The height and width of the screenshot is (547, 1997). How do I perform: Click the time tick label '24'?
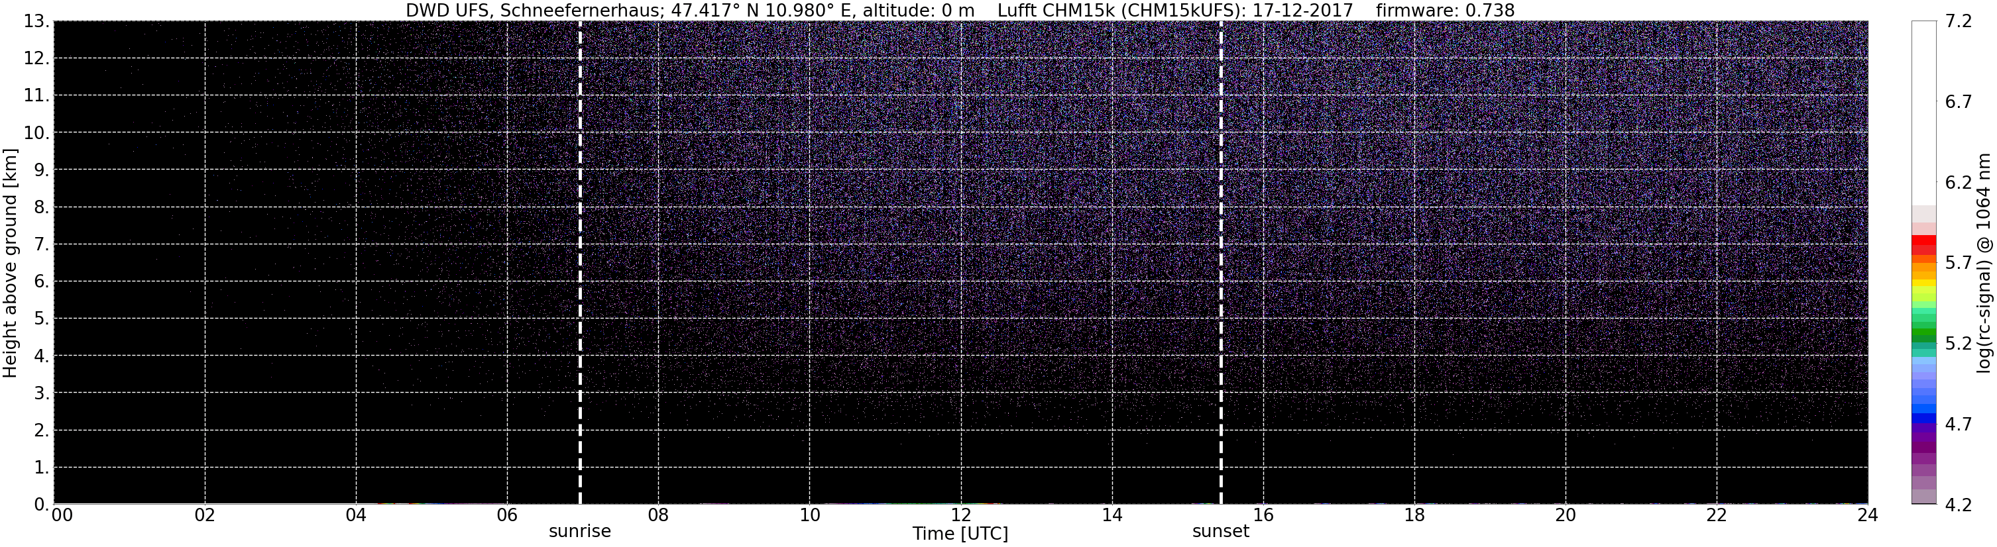point(1868,515)
